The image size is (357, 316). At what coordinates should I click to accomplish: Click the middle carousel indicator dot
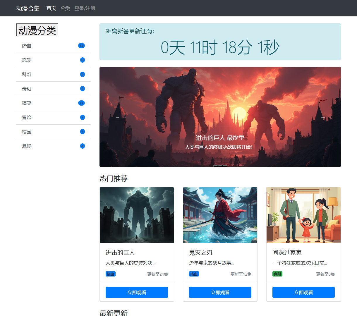point(220,166)
